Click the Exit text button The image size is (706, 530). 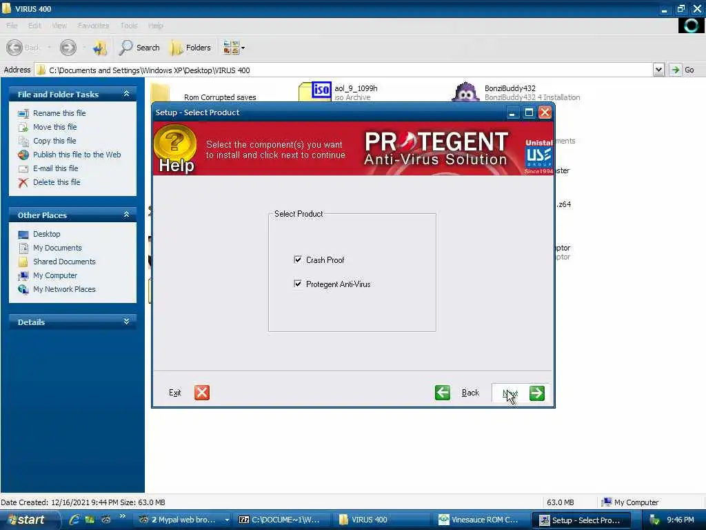[x=174, y=393]
